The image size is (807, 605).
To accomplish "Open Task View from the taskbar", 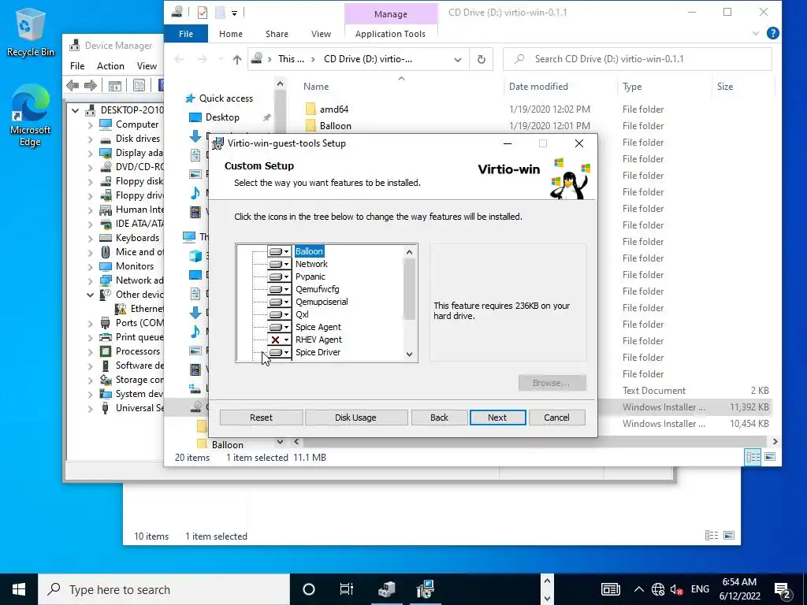I will tap(347, 589).
